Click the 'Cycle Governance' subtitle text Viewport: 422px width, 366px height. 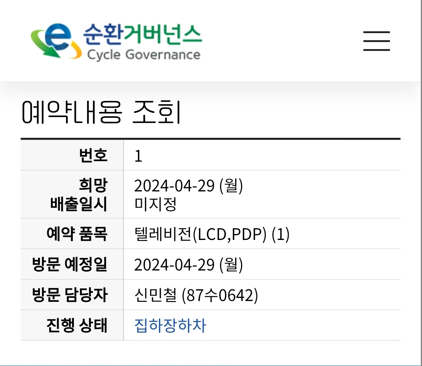(143, 54)
